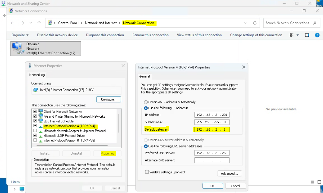This screenshot has height=193, width=323.
Task: Click the Back arrow in Network Connections
Action: [12, 23]
